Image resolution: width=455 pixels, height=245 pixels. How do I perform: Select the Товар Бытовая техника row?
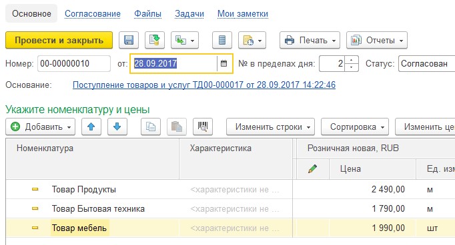pos(230,208)
